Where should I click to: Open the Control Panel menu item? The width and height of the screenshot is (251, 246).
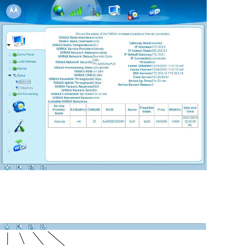pos(25,55)
